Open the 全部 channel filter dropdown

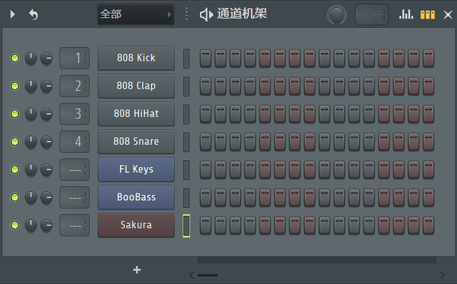point(136,15)
